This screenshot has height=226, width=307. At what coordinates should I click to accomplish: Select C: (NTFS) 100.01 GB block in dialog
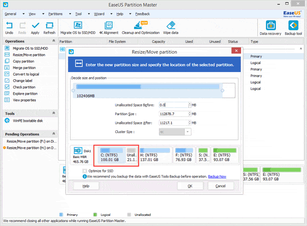(x=111, y=155)
